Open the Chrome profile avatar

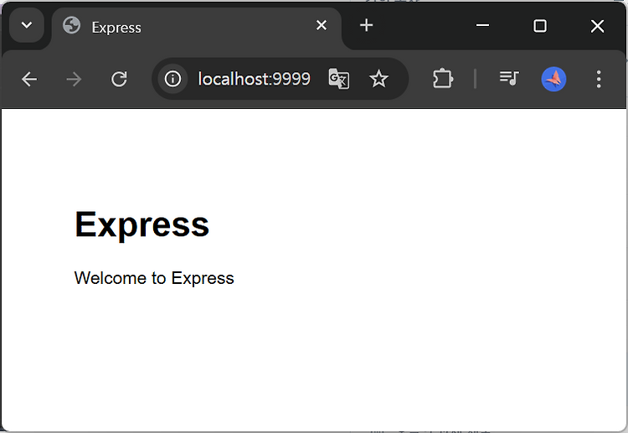553,79
